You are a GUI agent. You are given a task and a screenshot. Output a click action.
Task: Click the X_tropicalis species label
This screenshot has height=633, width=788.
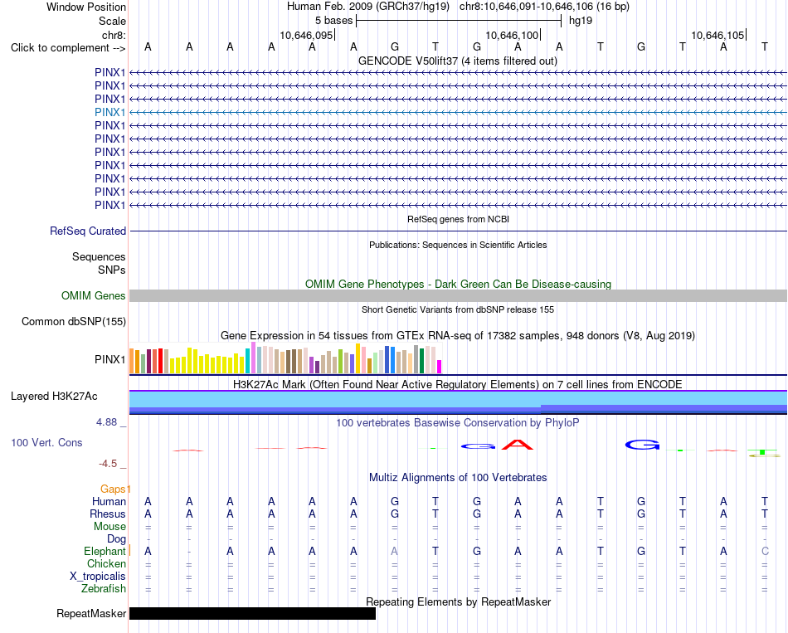coord(98,577)
